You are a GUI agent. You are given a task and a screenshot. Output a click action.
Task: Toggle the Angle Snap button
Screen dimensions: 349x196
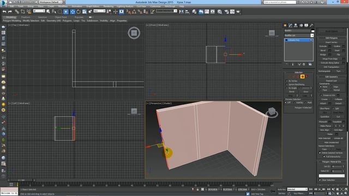click(x=134, y=11)
